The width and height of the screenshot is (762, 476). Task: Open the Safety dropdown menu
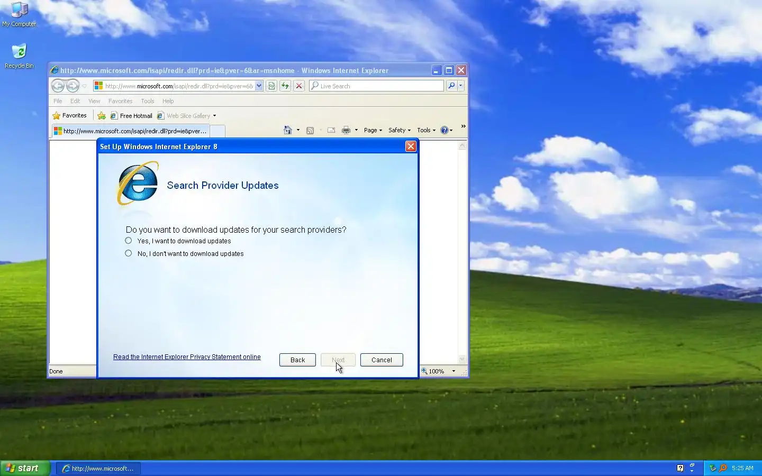click(x=400, y=130)
